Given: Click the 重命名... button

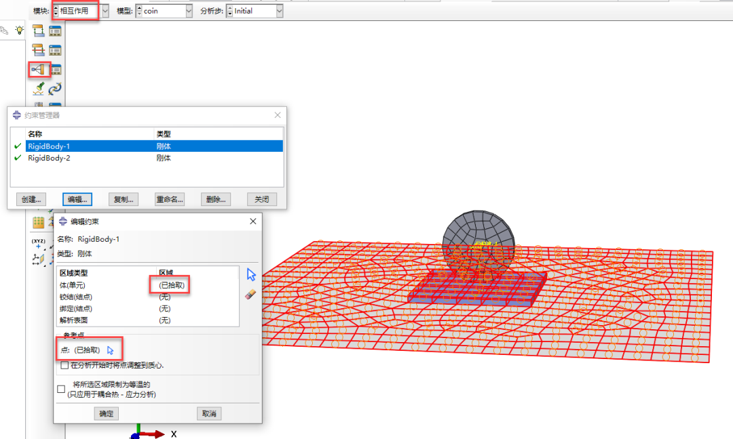Looking at the screenshot, I should point(169,199).
